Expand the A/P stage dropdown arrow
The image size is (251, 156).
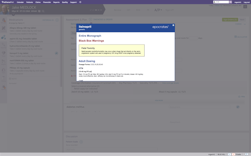point(161,10)
